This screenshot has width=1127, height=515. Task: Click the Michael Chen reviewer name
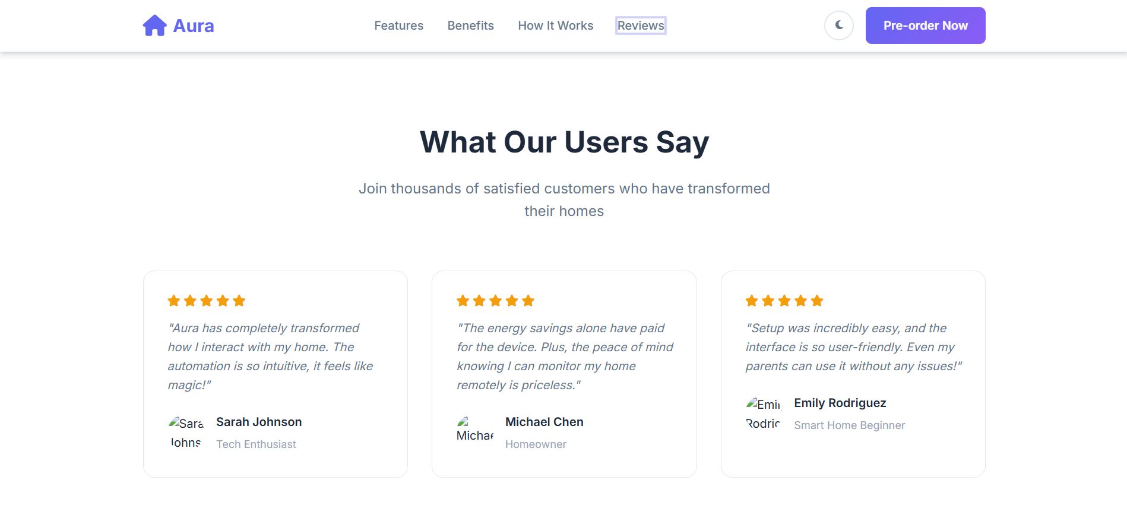click(544, 422)
